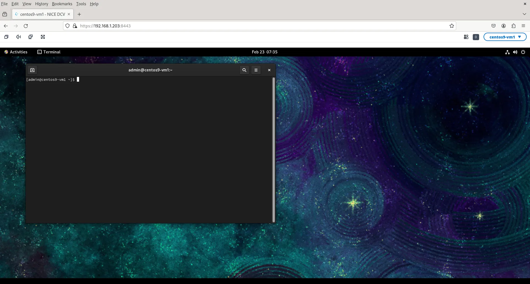Search in terminal with magnifier icon
530x284 pixels.
click(x=244, y=70)
